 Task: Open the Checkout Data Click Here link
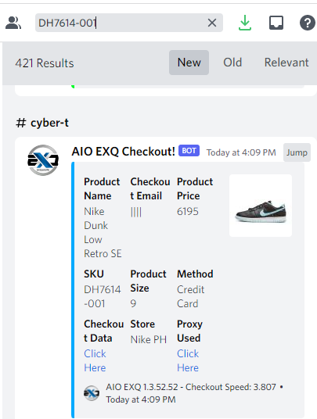click(x=95, y=360)
